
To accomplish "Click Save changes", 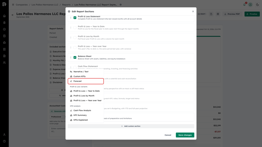I will click(x=185, y=135).
